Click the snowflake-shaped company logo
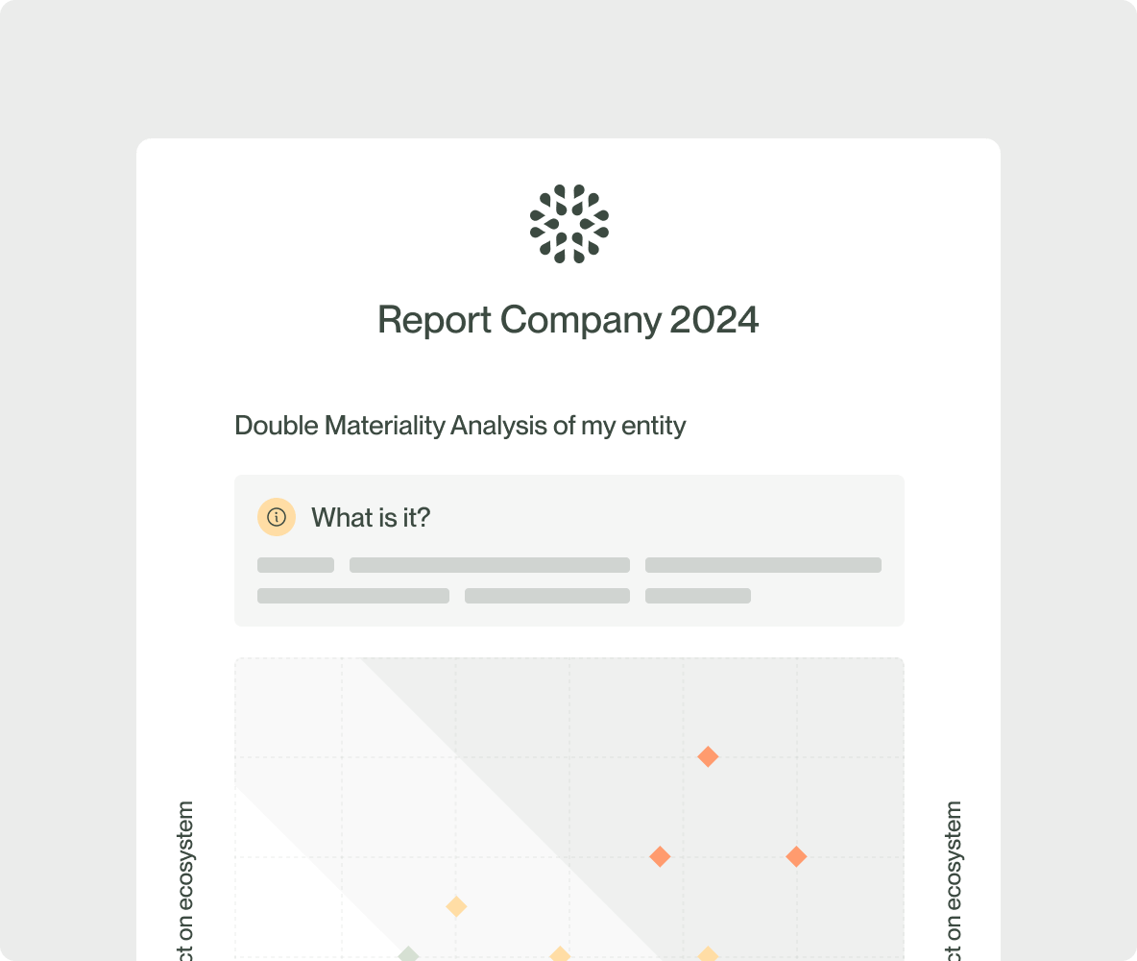Screen dimensions: 1137x961 coord(569,224)
